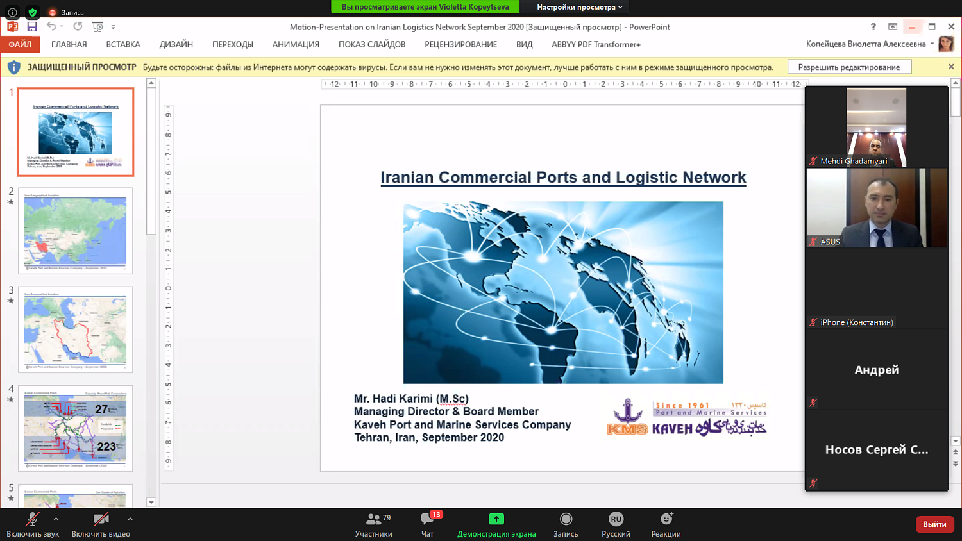Viewport: 962px width, 541px height.
Task: Click Разрешить редактирование button
Action: coord(849,67)
